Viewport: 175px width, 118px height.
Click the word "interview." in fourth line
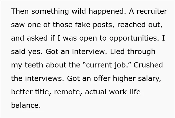(x=89, y=52)
